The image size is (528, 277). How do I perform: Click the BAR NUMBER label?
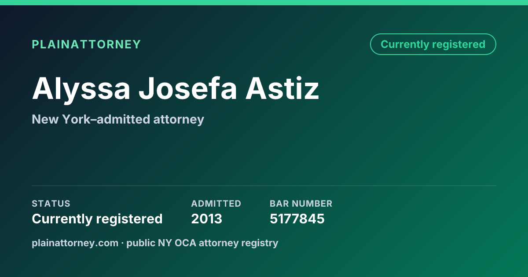301,204
